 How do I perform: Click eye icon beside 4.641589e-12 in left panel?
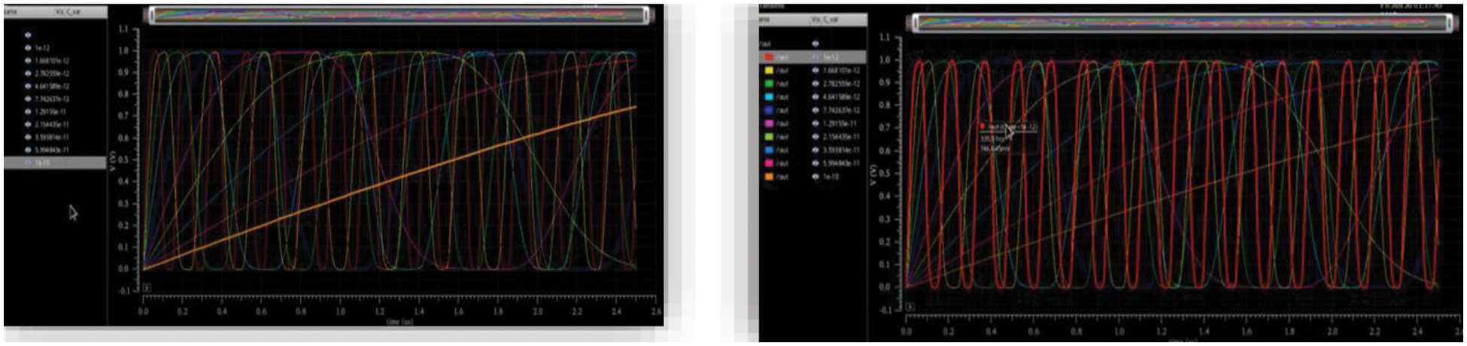click(x=29, y=86)
